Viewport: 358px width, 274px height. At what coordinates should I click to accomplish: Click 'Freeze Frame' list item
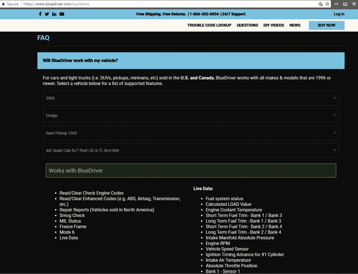(x=73, y=226)
